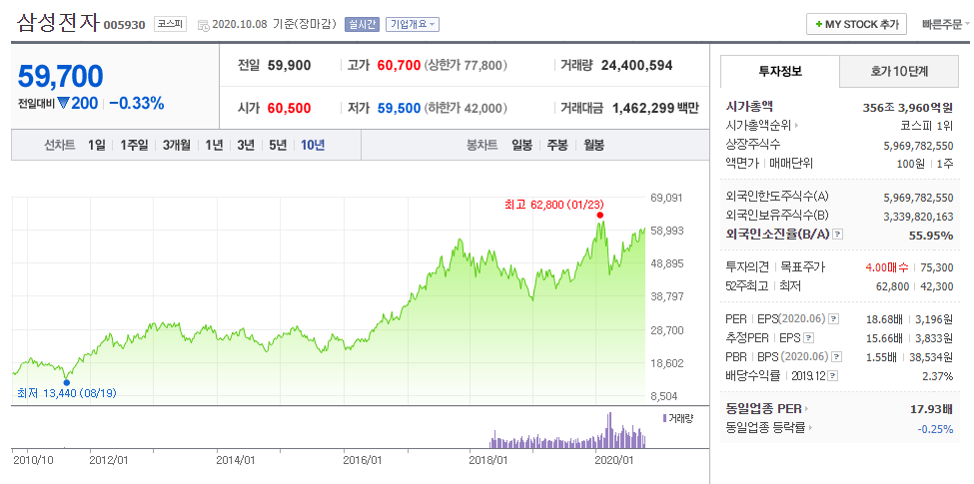
Task: Click the red 최고 62,800 peak dot
Action: pos(599,215)
